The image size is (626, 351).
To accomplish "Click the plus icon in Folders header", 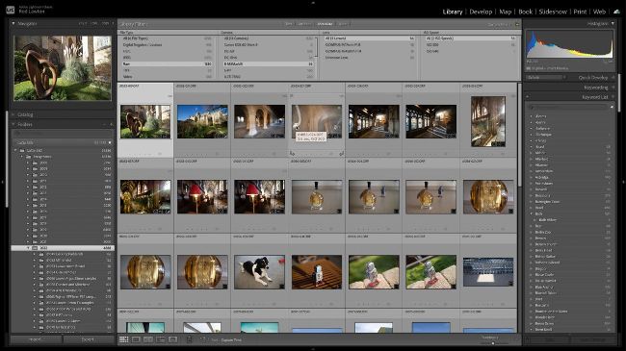I will [x=111, y=124].
